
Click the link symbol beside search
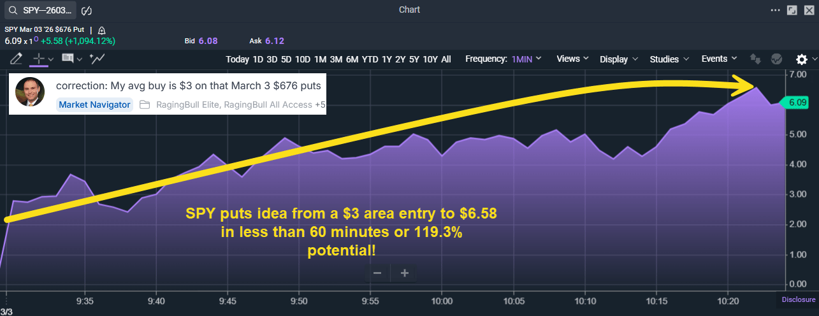tap(88, 10)
